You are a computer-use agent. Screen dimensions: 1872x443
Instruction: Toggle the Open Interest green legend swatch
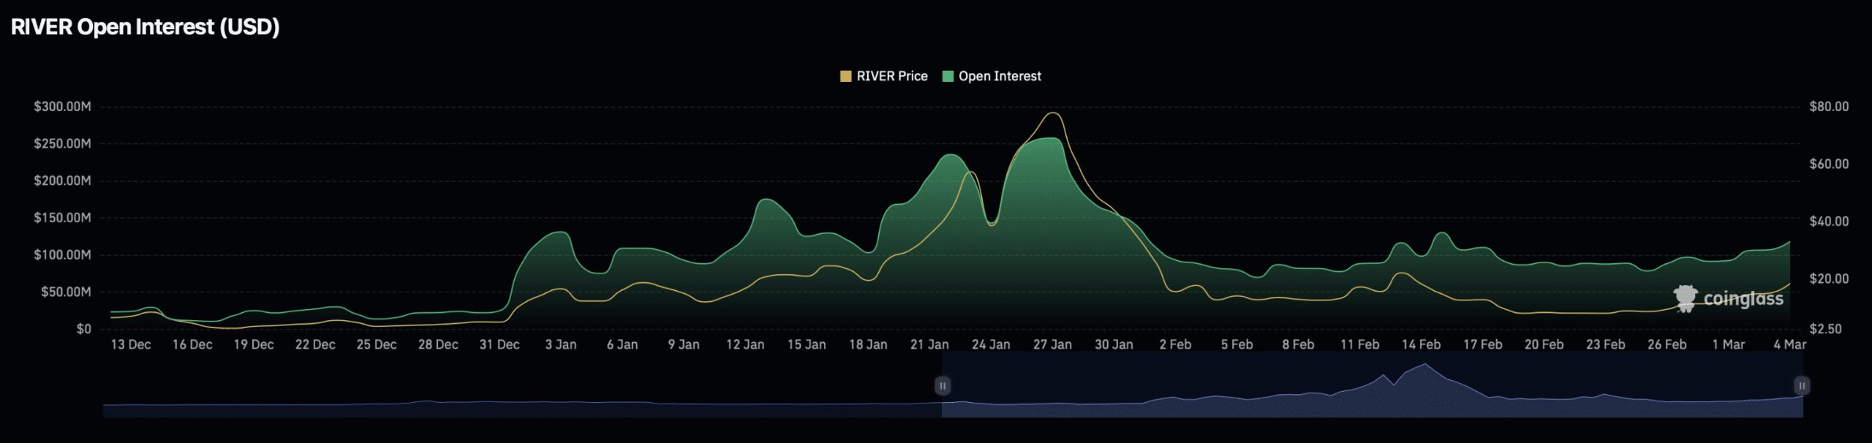948,76
